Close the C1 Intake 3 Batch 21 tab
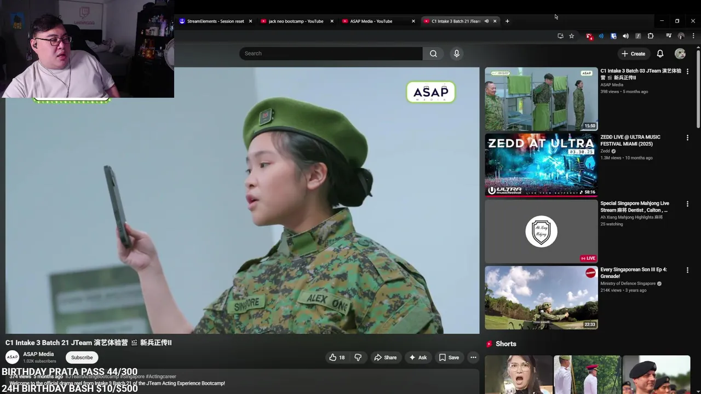 (x=495, y=21)
